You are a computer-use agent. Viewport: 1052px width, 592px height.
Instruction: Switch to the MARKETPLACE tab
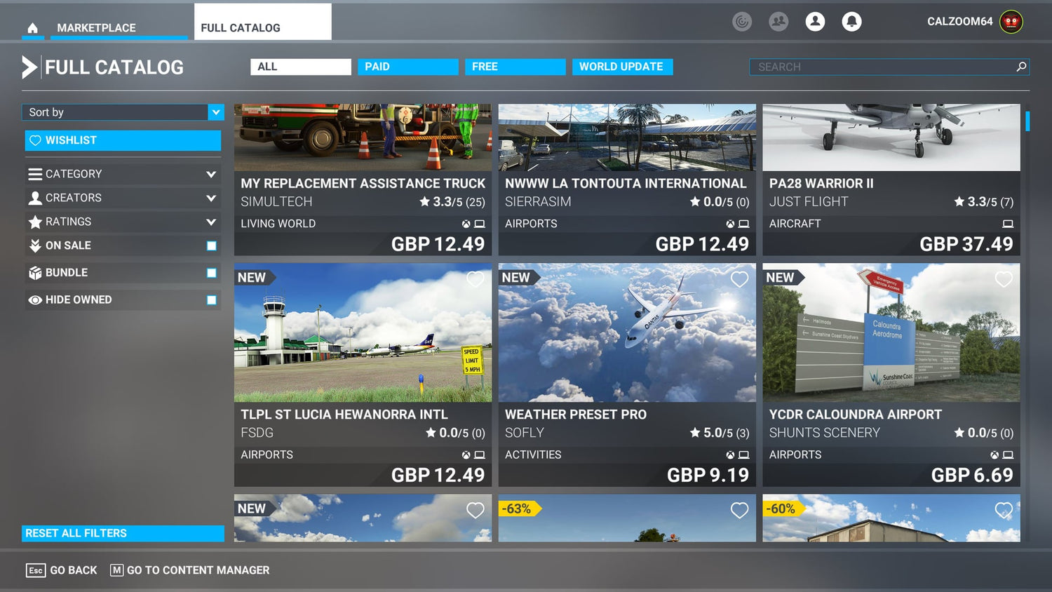pos(95,28)
